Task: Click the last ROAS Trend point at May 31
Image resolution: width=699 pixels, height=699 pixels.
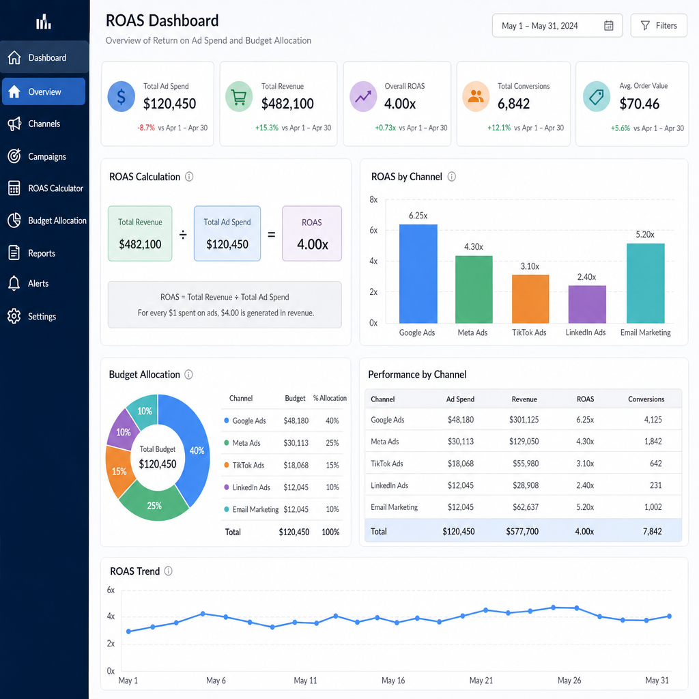Action: (670, 616)
